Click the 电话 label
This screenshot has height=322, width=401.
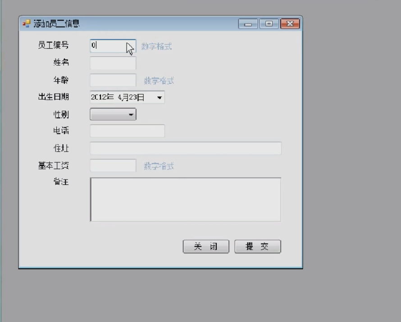coord(61,130)
